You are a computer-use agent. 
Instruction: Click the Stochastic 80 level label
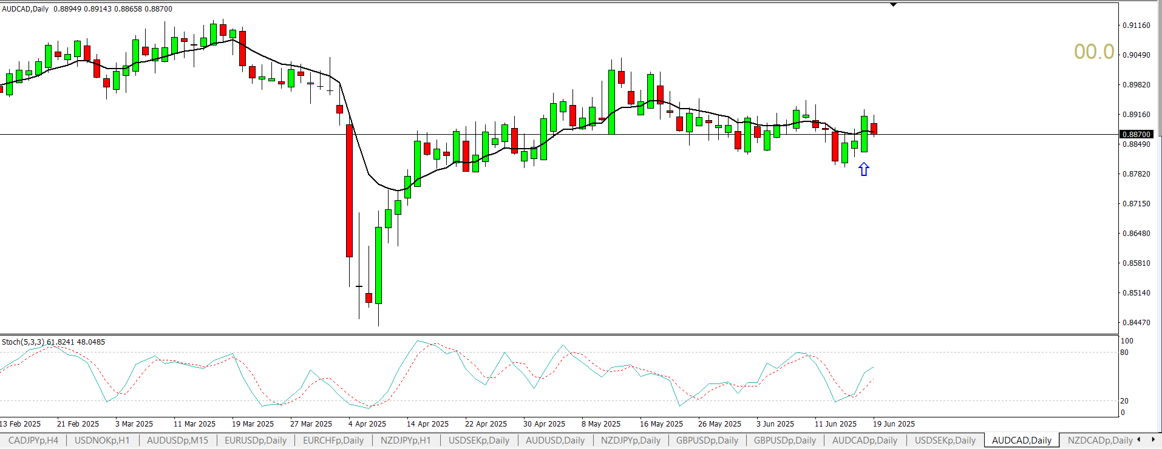coord(1124,353)
